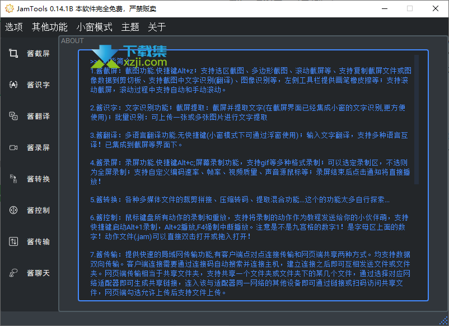Open the 关于 menu
The height and width of the screenshot is (326, 449).
[157, 27]
